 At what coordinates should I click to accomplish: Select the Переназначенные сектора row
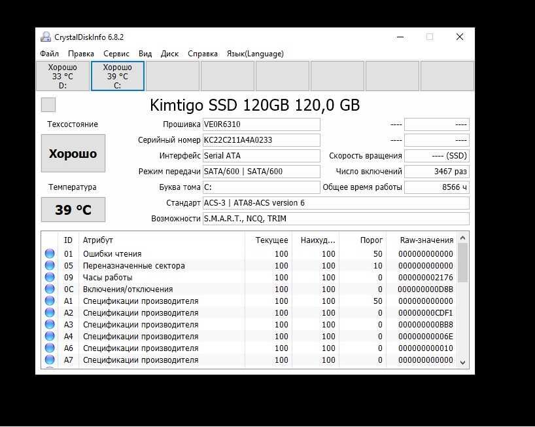click(249, 265)
